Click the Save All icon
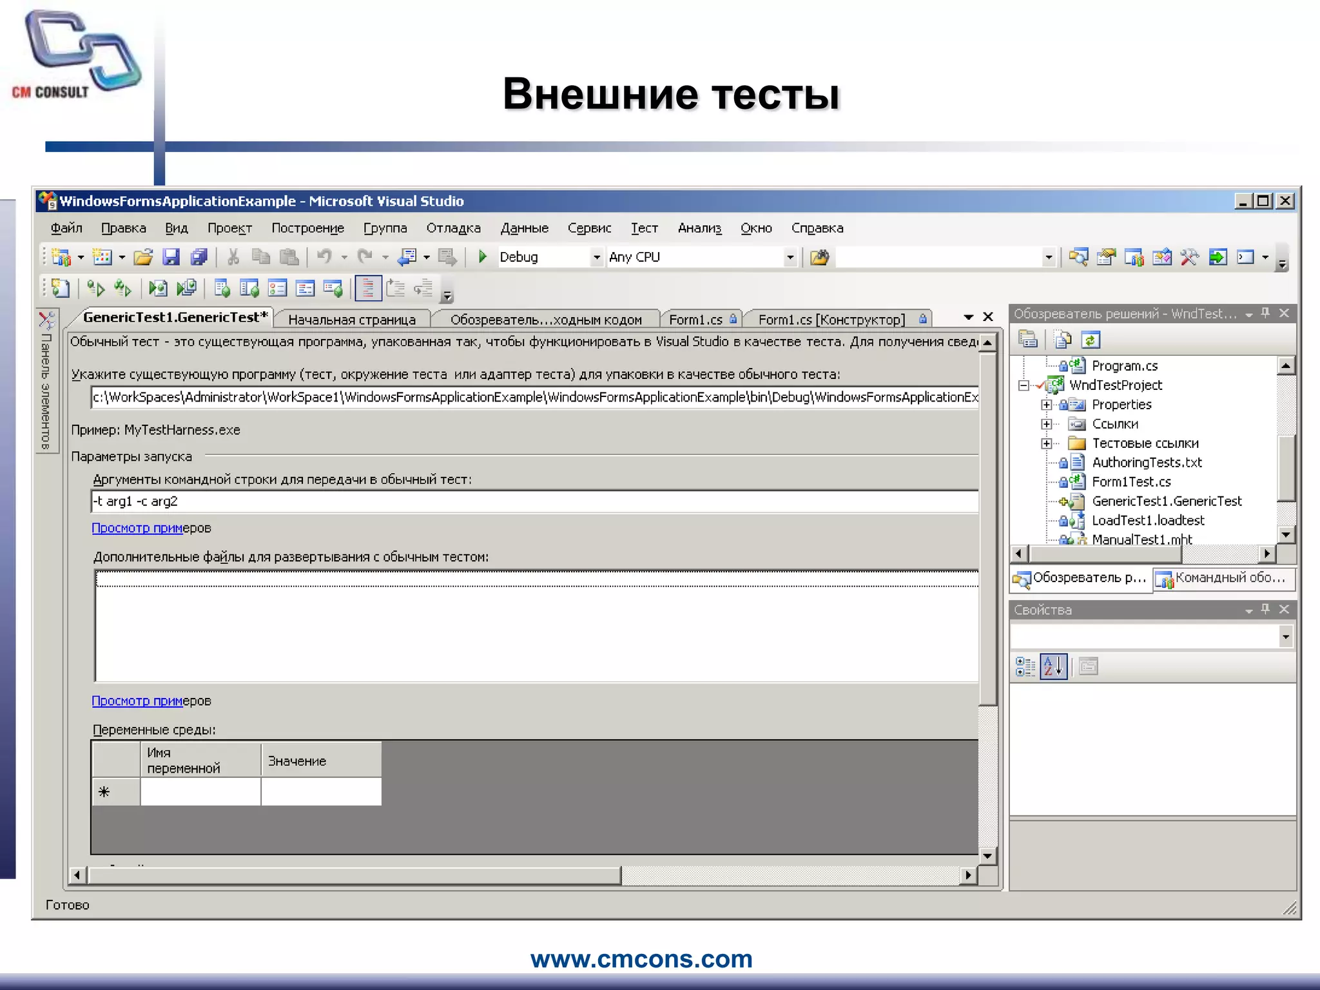Screen dimensions: 1320x990 tap(199, 257)
